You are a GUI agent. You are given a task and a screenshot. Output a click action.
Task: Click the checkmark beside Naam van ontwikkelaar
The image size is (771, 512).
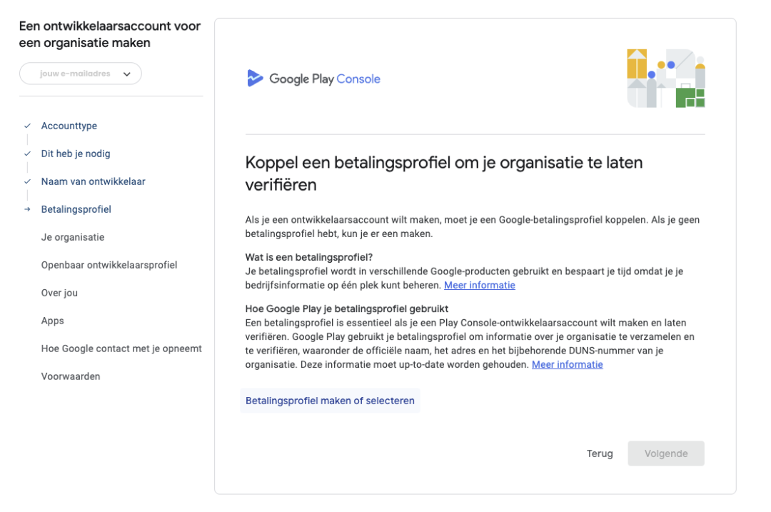tap(28, 181)
